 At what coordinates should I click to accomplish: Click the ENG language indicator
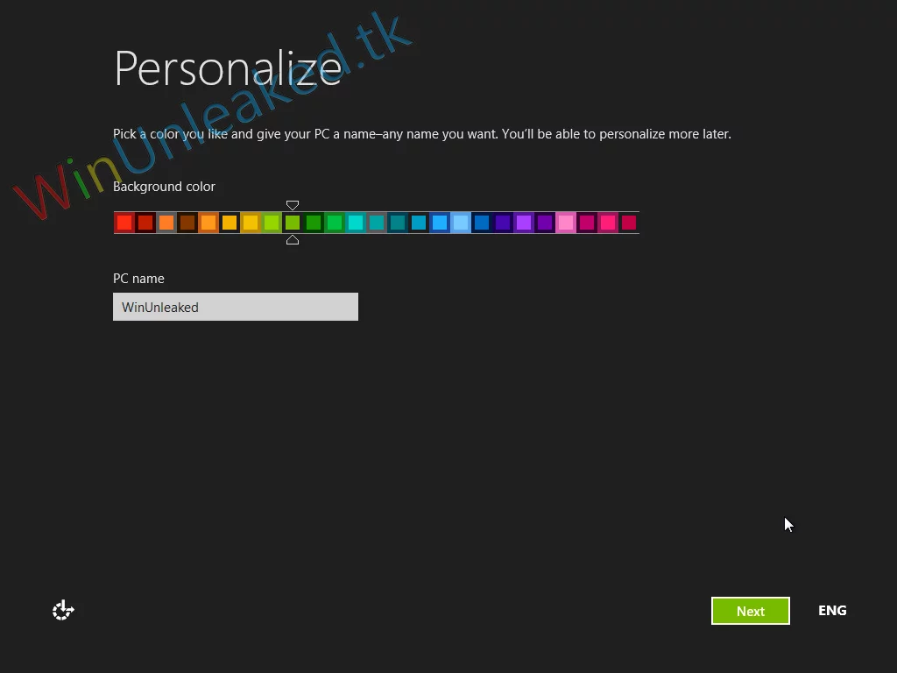[x=831, y=610]
